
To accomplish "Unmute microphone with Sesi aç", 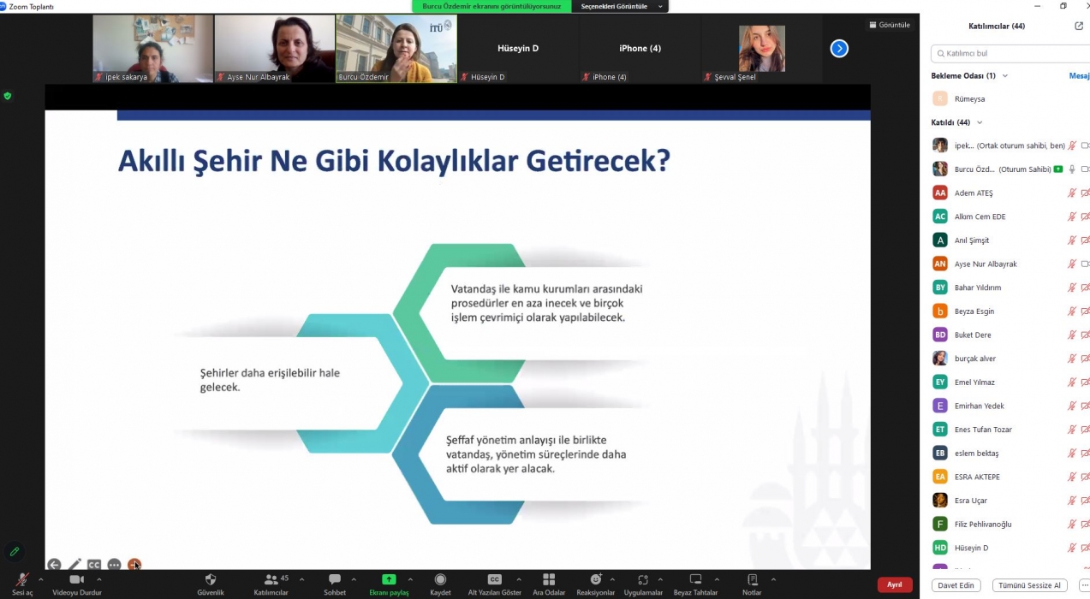I will pos(22,580).
